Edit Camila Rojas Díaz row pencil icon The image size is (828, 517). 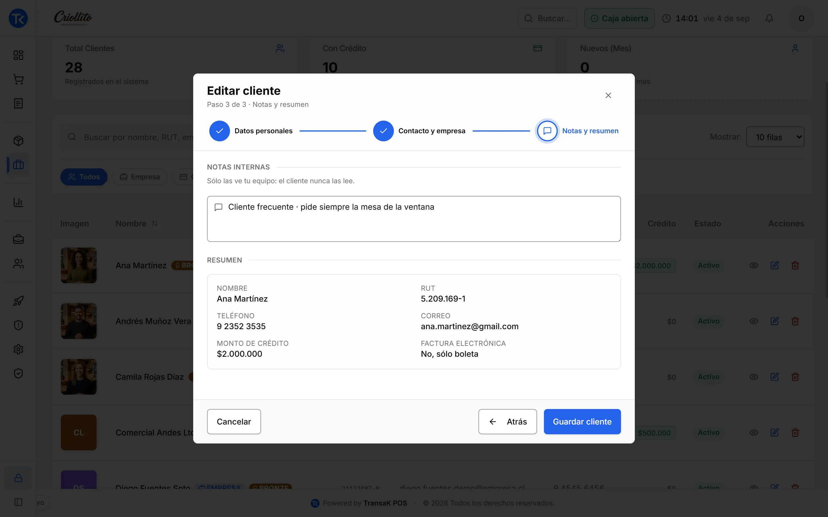pos(774,377)
